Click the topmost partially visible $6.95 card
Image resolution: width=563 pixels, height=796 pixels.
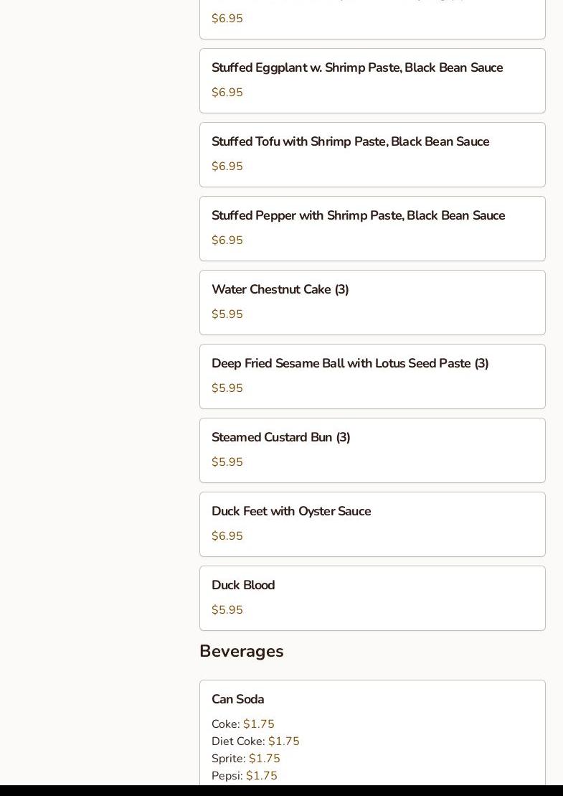click(x=372, y=19)
